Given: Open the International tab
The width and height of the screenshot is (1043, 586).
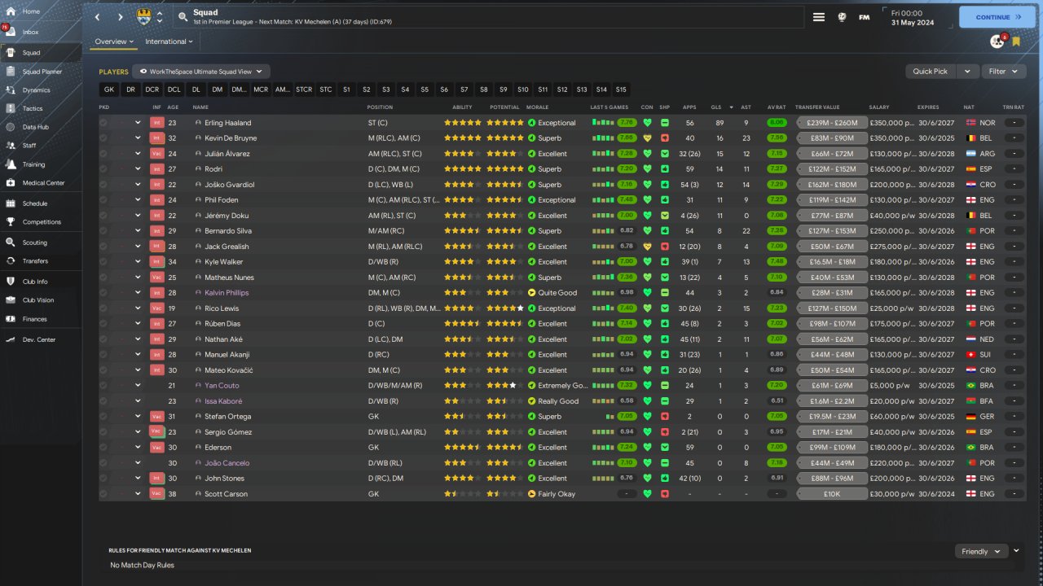Looking at the screenshot, I should tap(169, 42).
